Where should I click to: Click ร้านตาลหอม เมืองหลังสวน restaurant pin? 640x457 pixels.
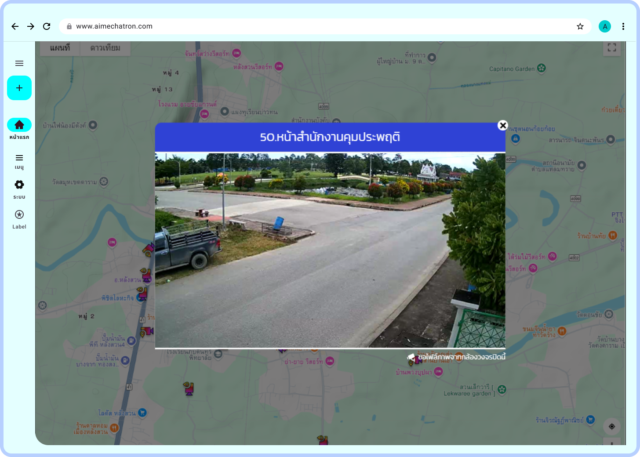pyautogui.click(x=114, y=428)
